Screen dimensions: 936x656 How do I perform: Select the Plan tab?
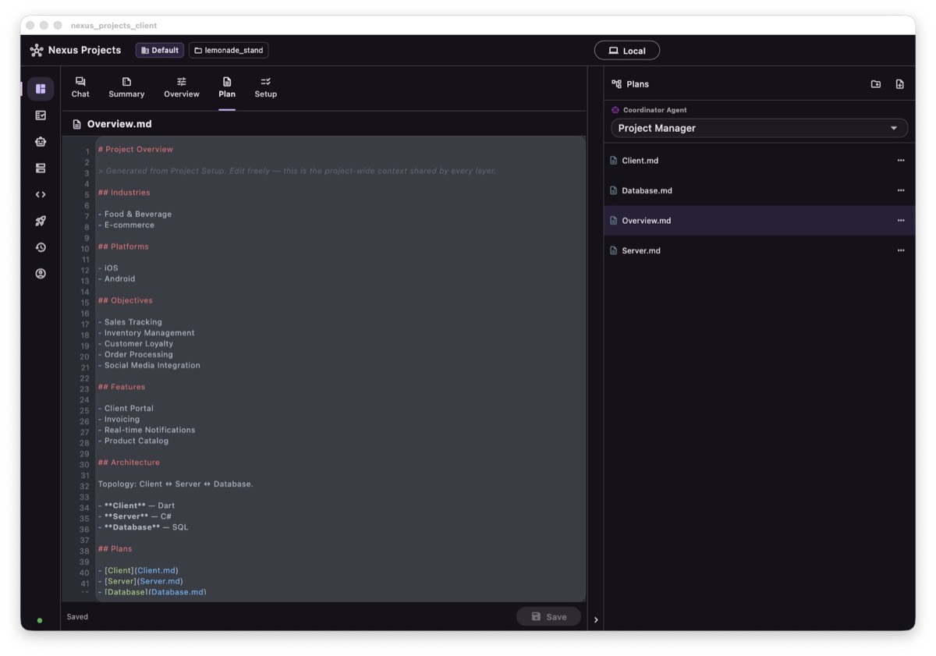pos(227,87)
